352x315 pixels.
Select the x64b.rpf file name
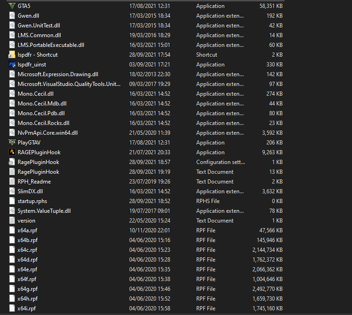[27, 240]
